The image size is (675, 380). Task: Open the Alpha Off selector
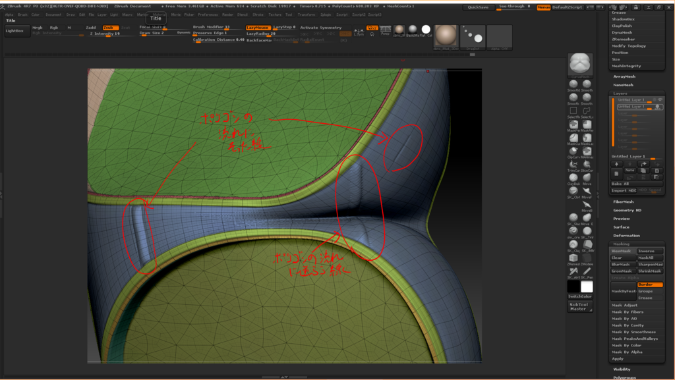pos(500,36)
